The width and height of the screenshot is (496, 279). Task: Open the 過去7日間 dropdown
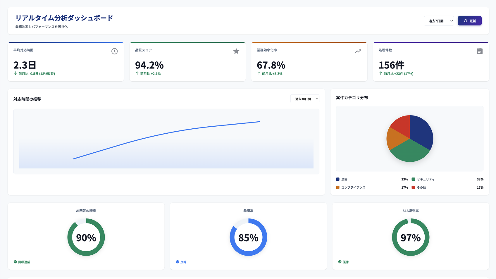coord(439,21)
